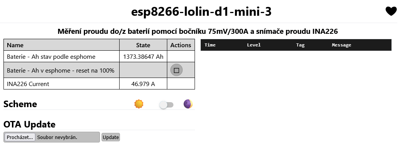Image resolution: width=398 pixels, height=149 pixels.
Task: Toggle the Scheme light/dark switch
Action: (166, 105)
